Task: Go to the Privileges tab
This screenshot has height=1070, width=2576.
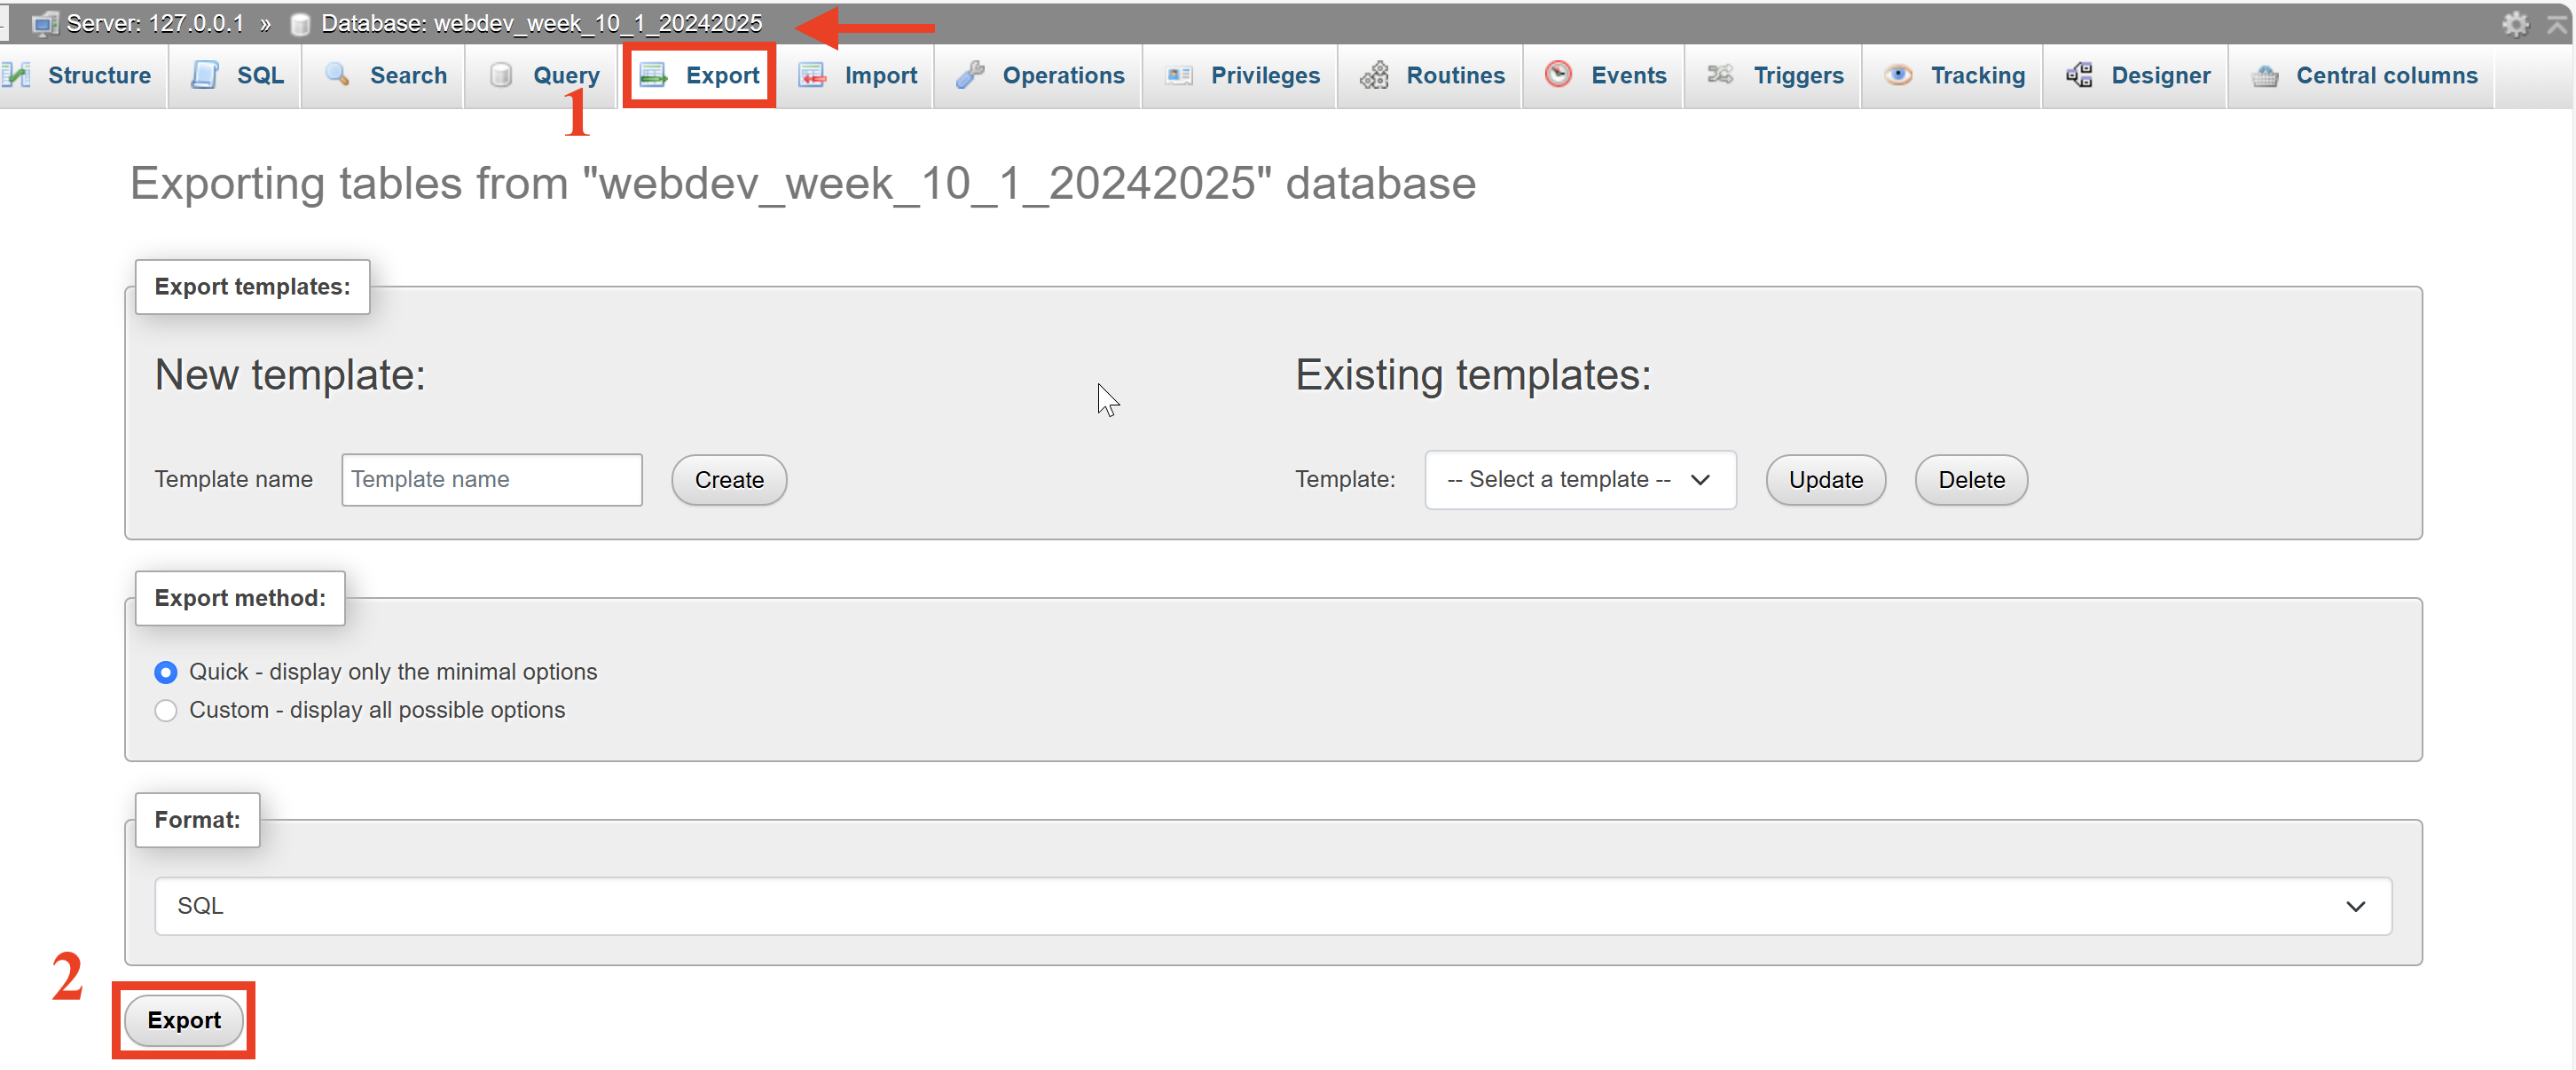Action: [1241, 75]
